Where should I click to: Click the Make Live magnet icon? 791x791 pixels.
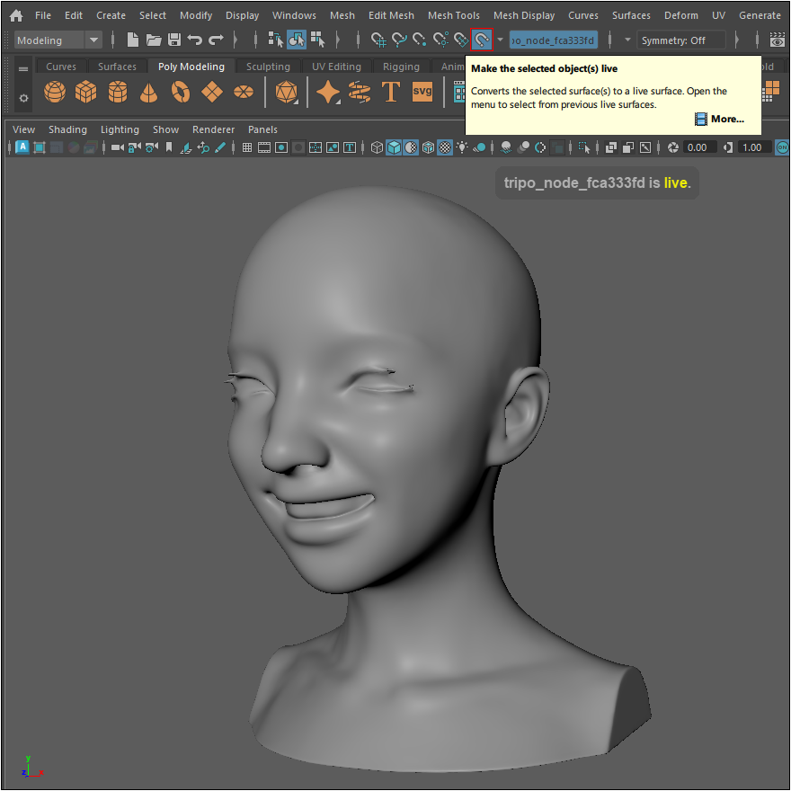point(482,40)
